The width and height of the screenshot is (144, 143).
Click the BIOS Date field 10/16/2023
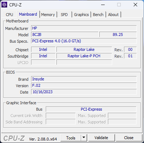[84, 92]
